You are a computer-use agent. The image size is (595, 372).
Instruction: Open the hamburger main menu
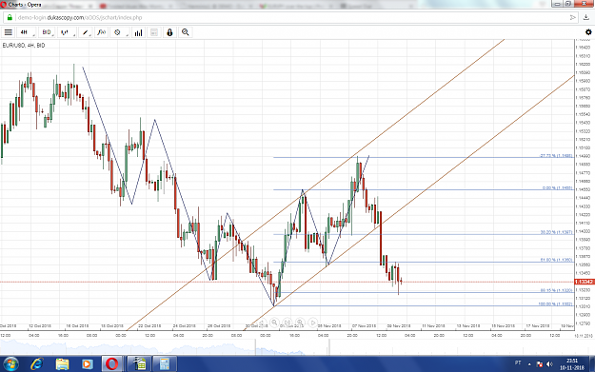[x=8, y=32]
